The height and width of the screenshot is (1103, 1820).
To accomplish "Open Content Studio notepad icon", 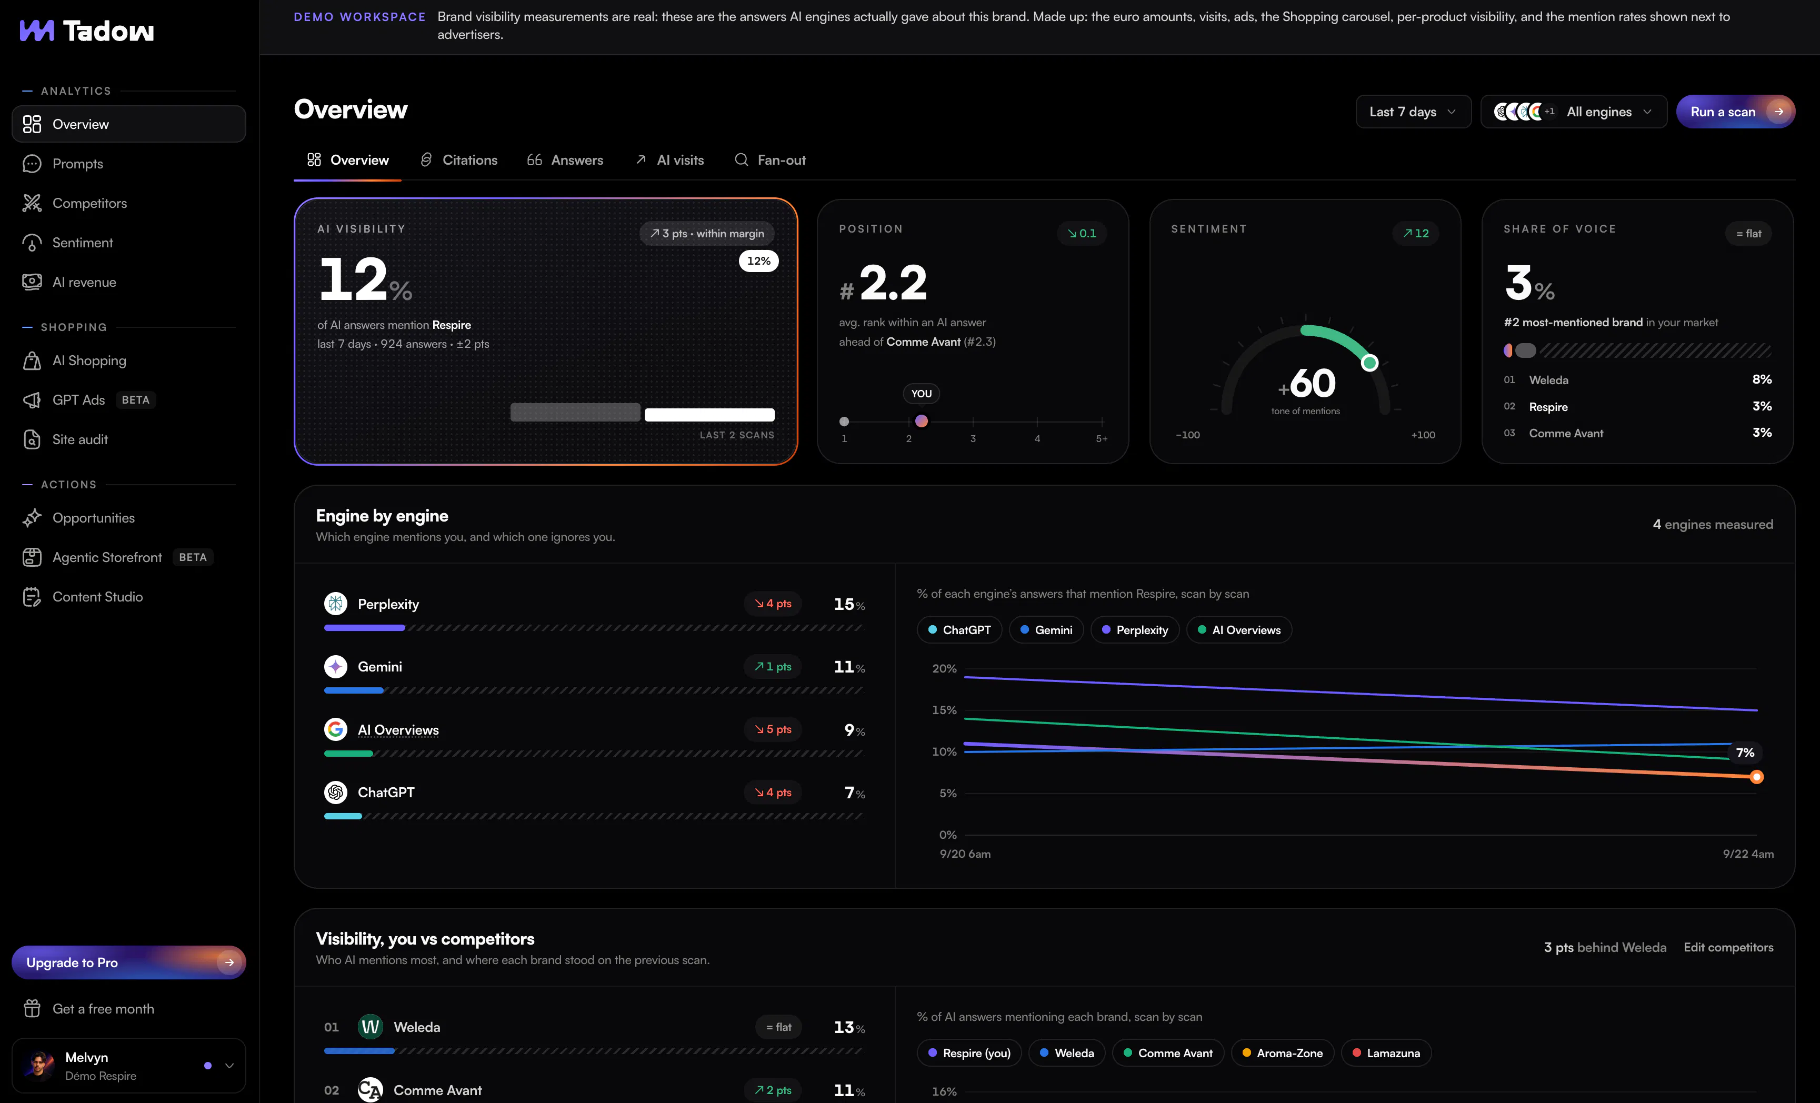I will tap(32, 597).
